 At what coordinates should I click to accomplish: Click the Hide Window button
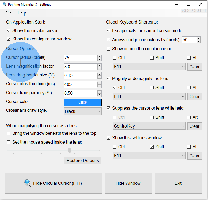(128, 183)
